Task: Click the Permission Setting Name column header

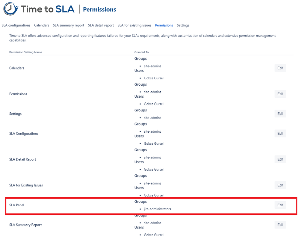Action: coord(26,52)
